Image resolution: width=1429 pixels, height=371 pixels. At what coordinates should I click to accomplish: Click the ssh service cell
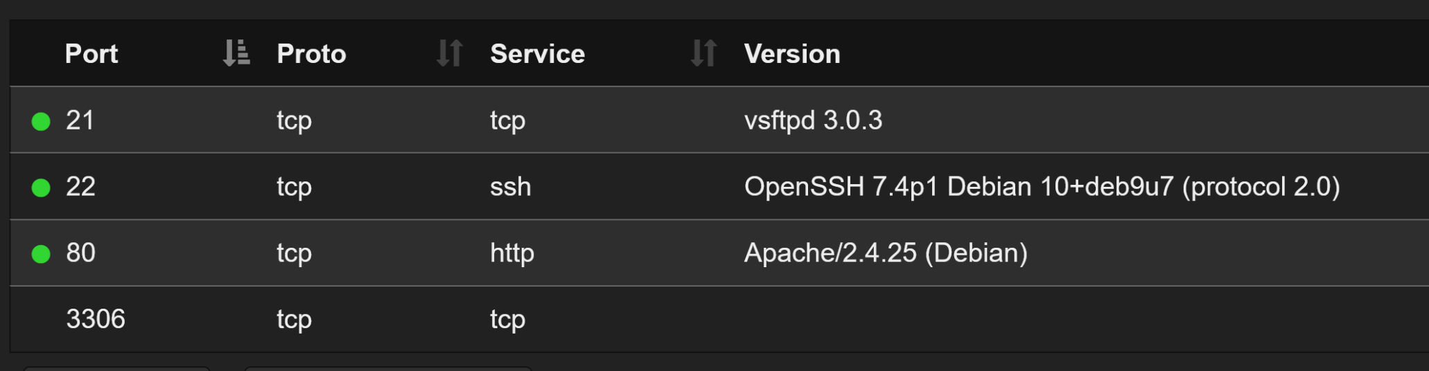pyautogui.click(x=510, y=187)
